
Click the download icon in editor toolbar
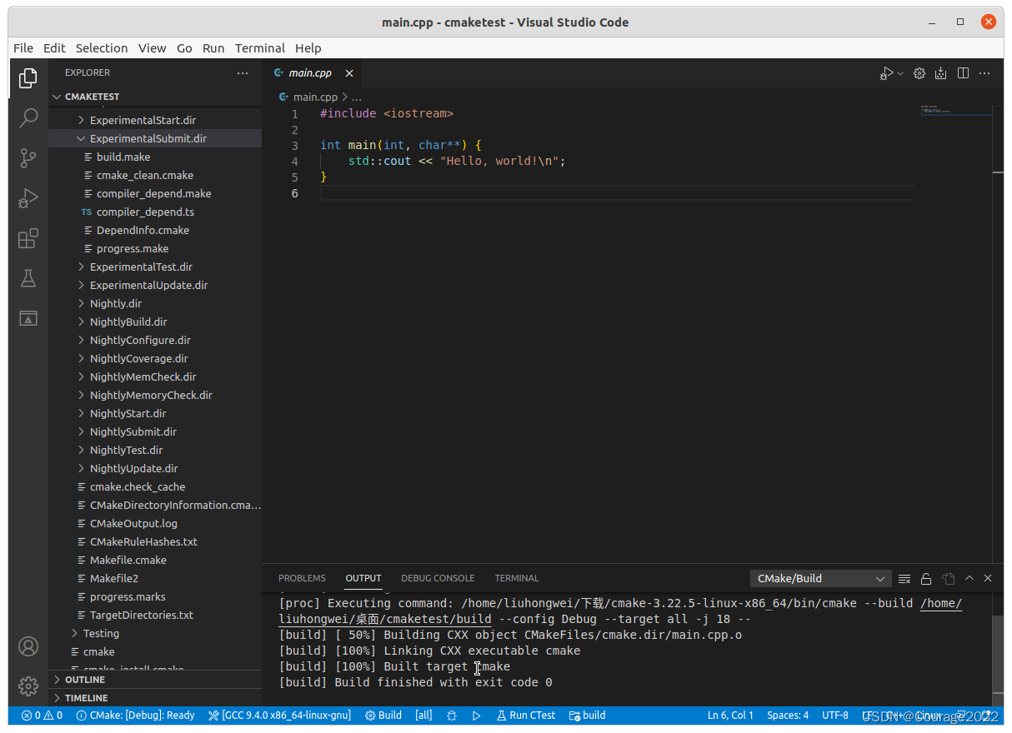click(x=941, y=73)
